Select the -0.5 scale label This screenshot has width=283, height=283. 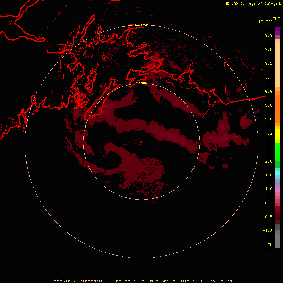pyautogui.click(x=268, y=217)
